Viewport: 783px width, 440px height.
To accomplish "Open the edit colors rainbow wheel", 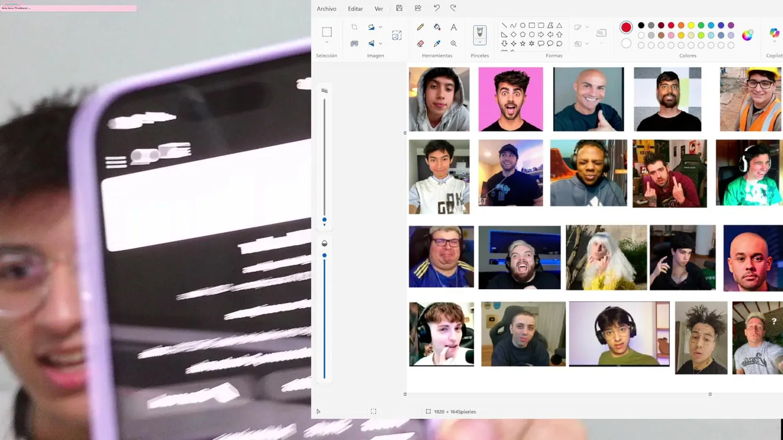I will click(x=748, y=35).
